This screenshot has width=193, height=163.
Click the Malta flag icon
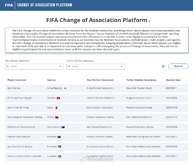click(56, 108)
